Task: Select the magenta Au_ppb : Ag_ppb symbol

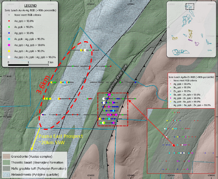Action: pos(9,45)
